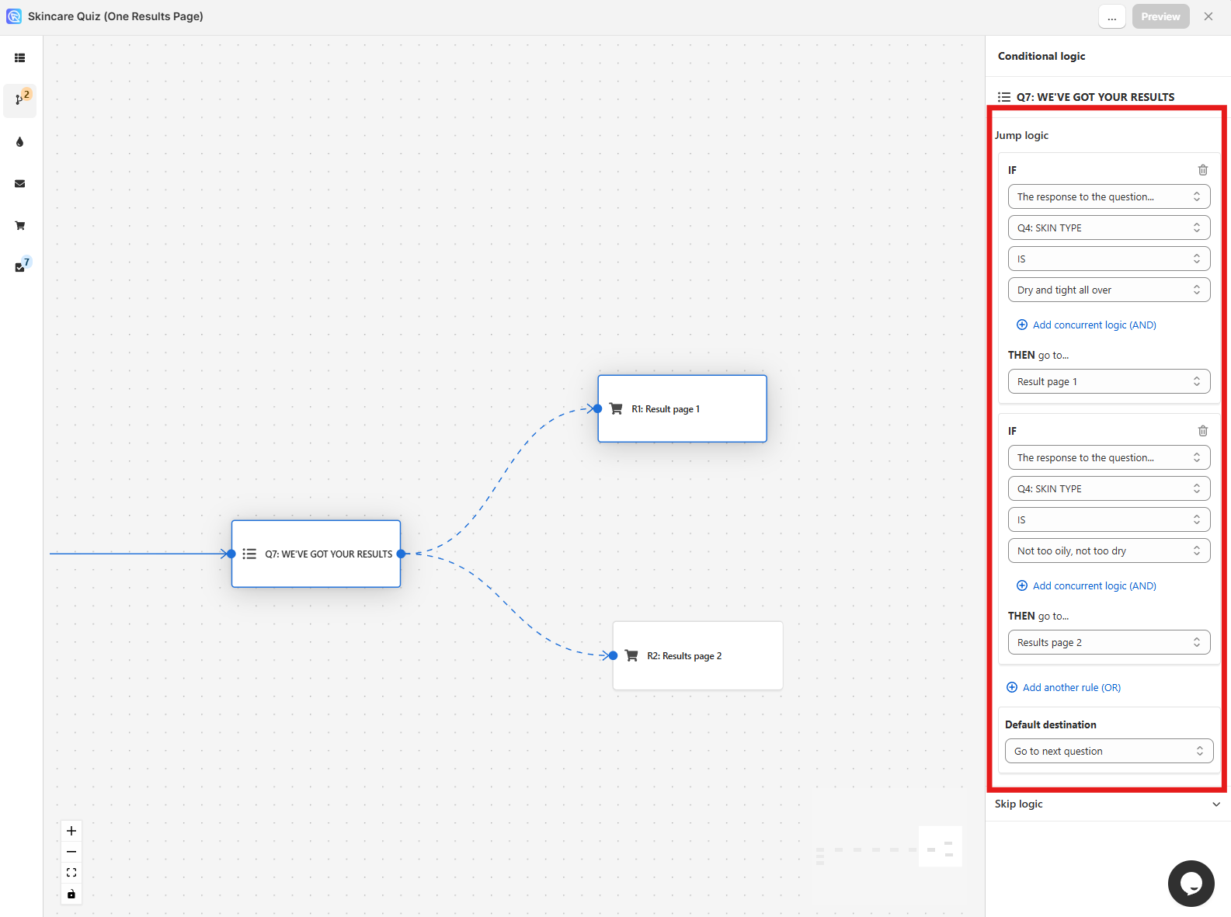The image size is (1231, 917).
Task: Click the 'Skincare Quiz (One Results Page)' title
Action: (116, 16)
